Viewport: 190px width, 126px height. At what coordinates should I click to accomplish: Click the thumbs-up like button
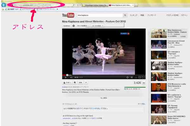(x=67, y=83)
